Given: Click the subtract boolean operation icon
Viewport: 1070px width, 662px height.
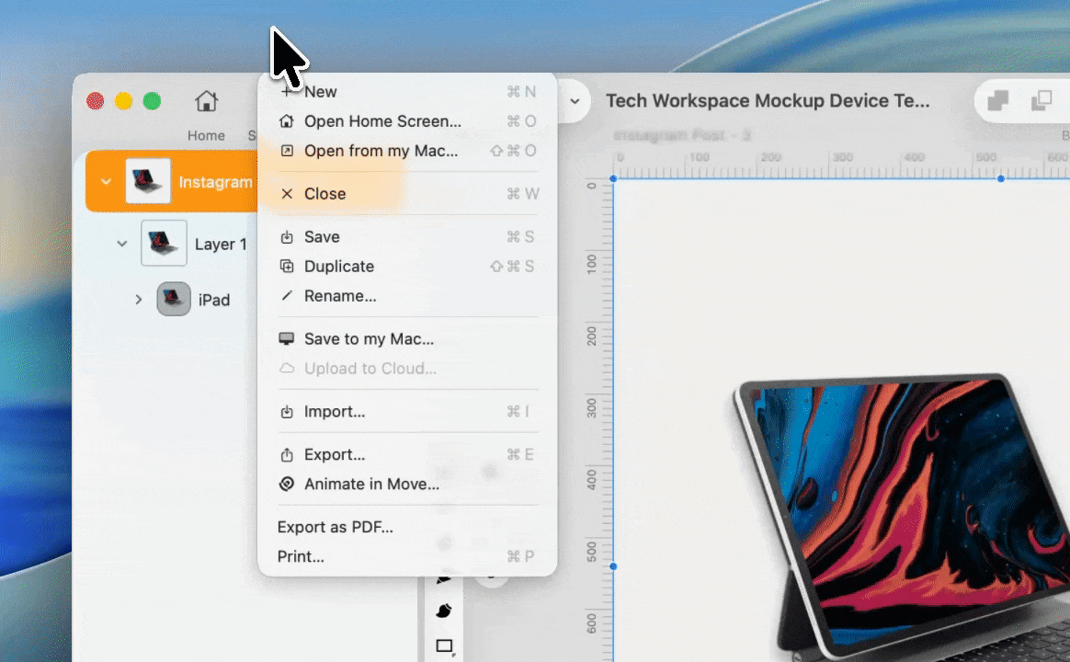Looking at the screenshot, I should click(1042, 101).
